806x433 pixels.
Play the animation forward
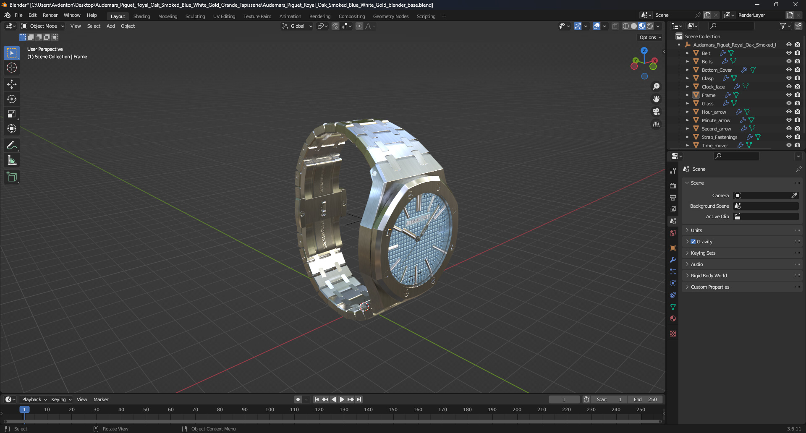tap(342, 399)
